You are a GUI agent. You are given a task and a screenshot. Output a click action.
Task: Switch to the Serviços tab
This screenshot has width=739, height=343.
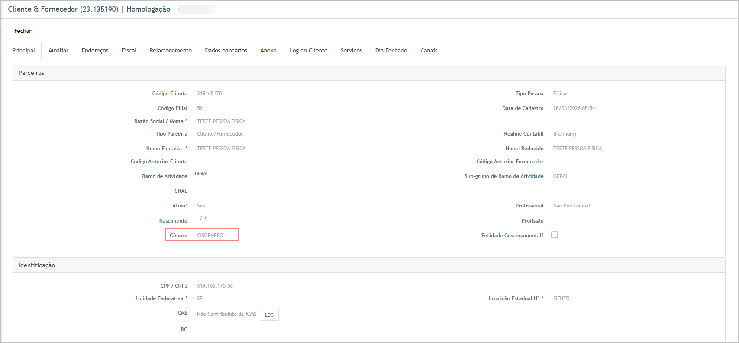351,51
